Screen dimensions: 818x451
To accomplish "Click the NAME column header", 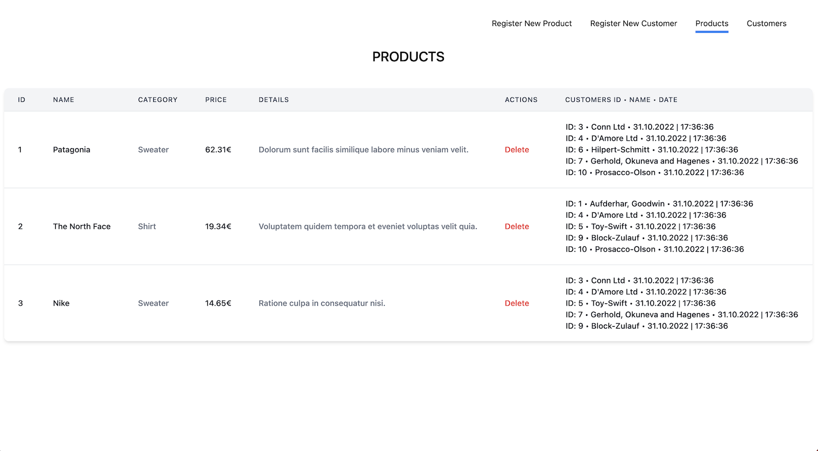I will coord(64,100).
